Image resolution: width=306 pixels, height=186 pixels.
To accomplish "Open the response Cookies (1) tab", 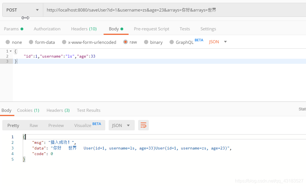I will pyautogui.click(x=28, y=110).
